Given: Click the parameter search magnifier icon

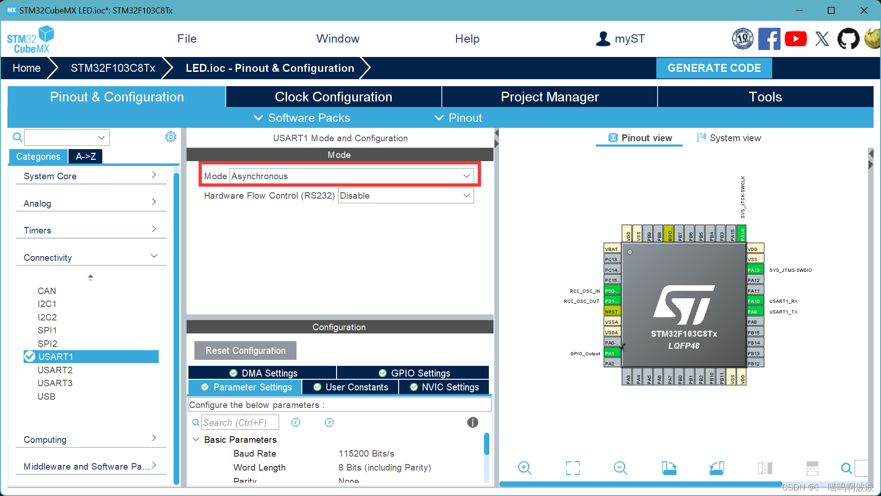Looking at the screenshot, I should point(196,422).
